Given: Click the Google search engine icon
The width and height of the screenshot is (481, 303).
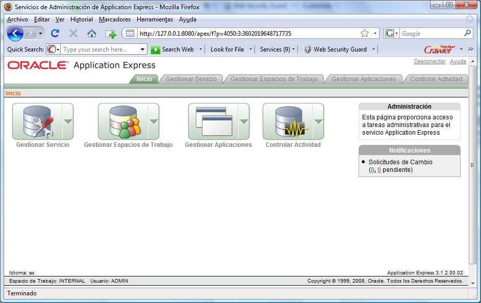Looking at the screenshot, I should point(390,33).
